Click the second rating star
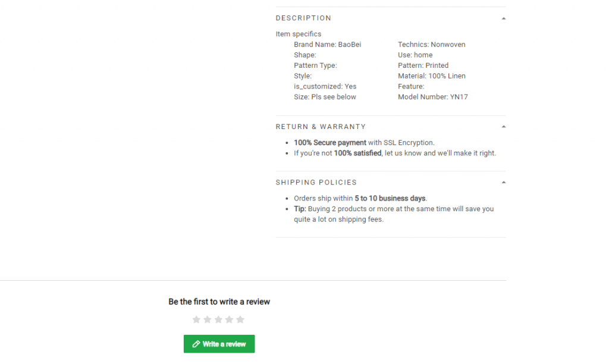This screenshot has width=609, height=364. pyautogui.click(x=208, y=319)
